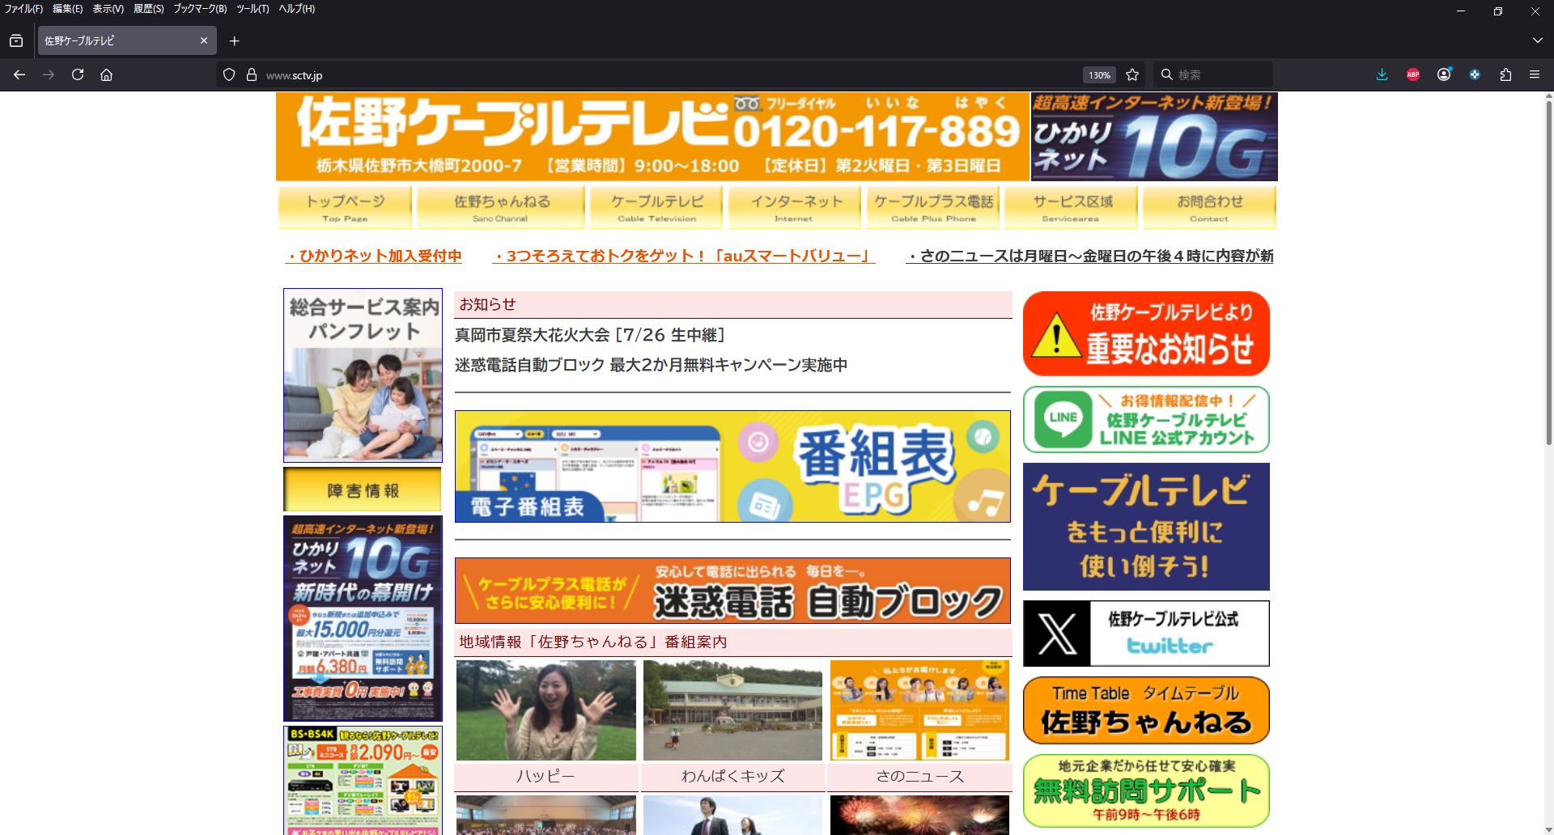
Task: Click the 障害情報 button
Action: (363, 490)
